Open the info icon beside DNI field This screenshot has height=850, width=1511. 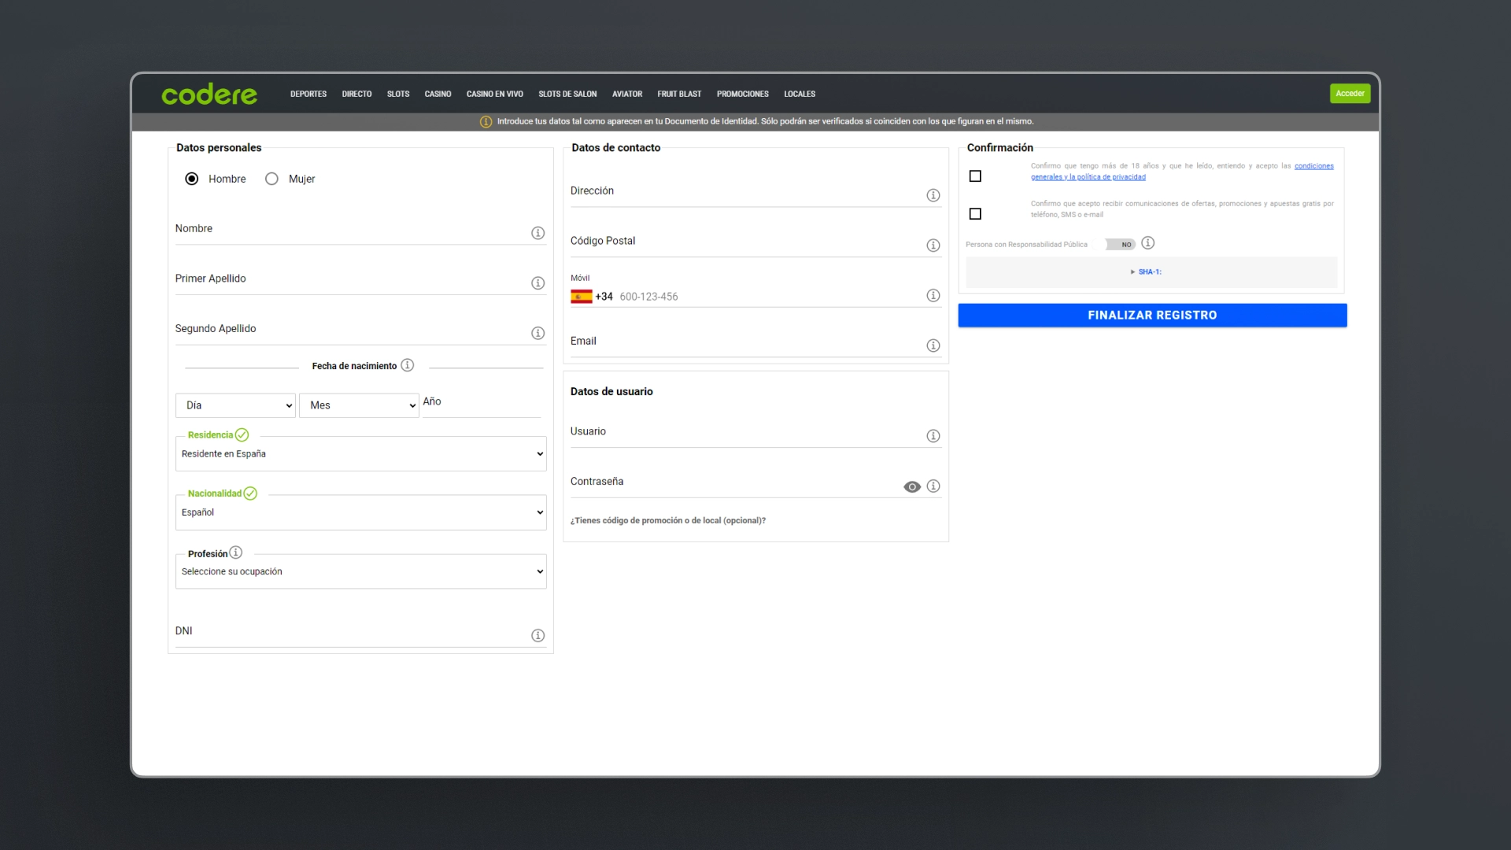pos(538,635)
